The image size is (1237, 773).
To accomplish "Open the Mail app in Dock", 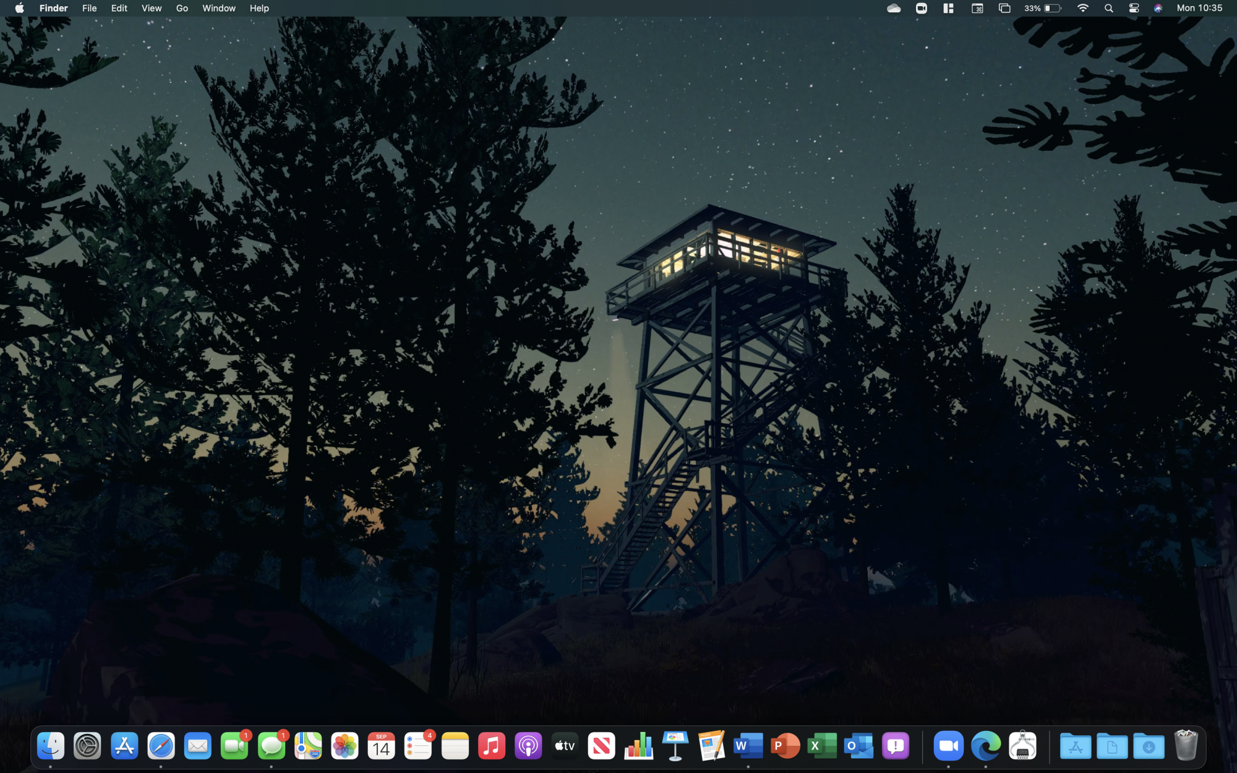I will point(198,746).
